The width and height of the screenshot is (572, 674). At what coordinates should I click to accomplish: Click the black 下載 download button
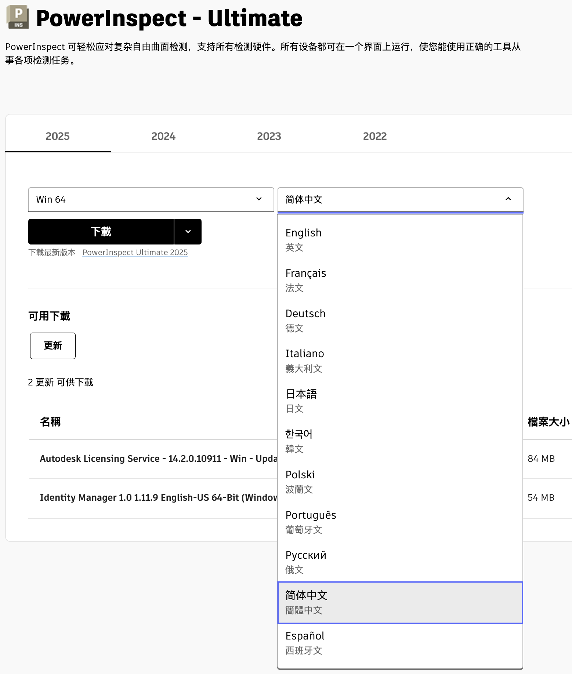point(101,232)
